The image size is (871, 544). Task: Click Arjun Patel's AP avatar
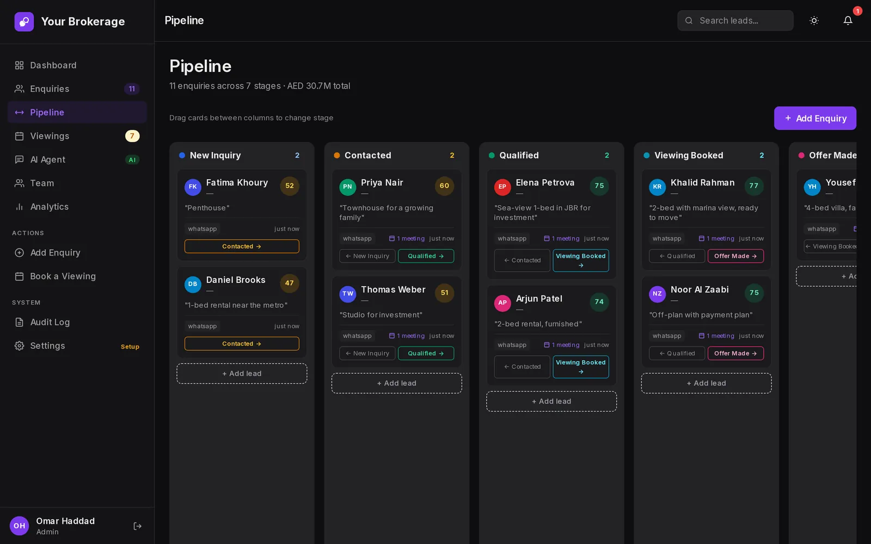(502, 302)
